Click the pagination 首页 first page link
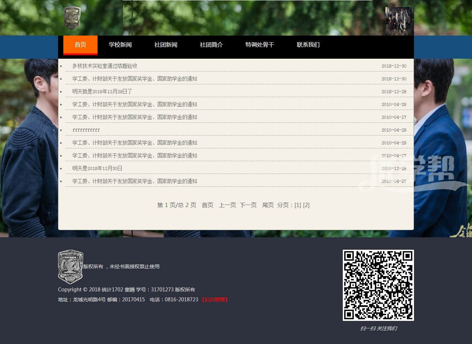472x344 pixels. (208, 205)
